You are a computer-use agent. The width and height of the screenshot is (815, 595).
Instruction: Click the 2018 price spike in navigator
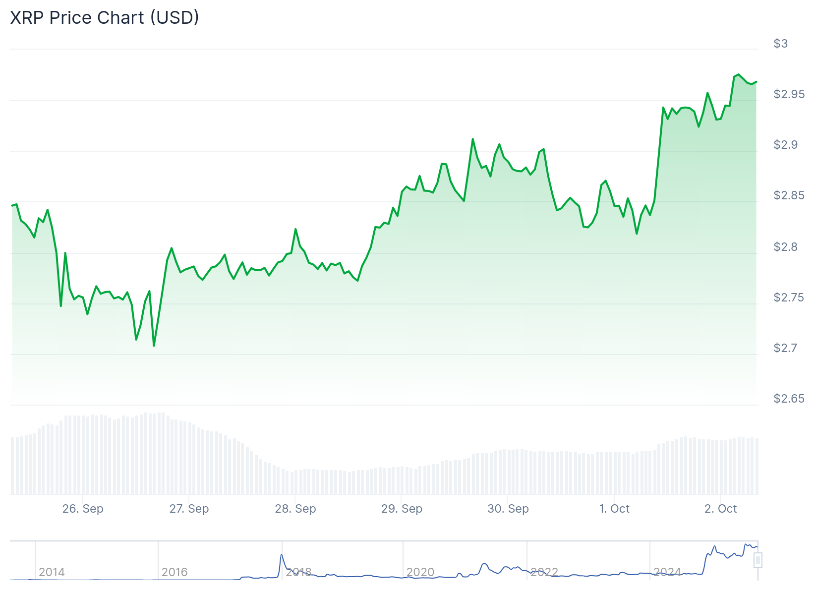tap(282, 555)
